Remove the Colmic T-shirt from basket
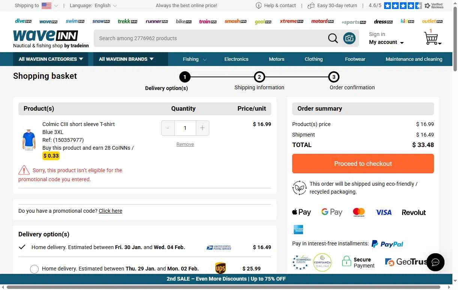The image size is (458, 290). [x=185, y=144]
